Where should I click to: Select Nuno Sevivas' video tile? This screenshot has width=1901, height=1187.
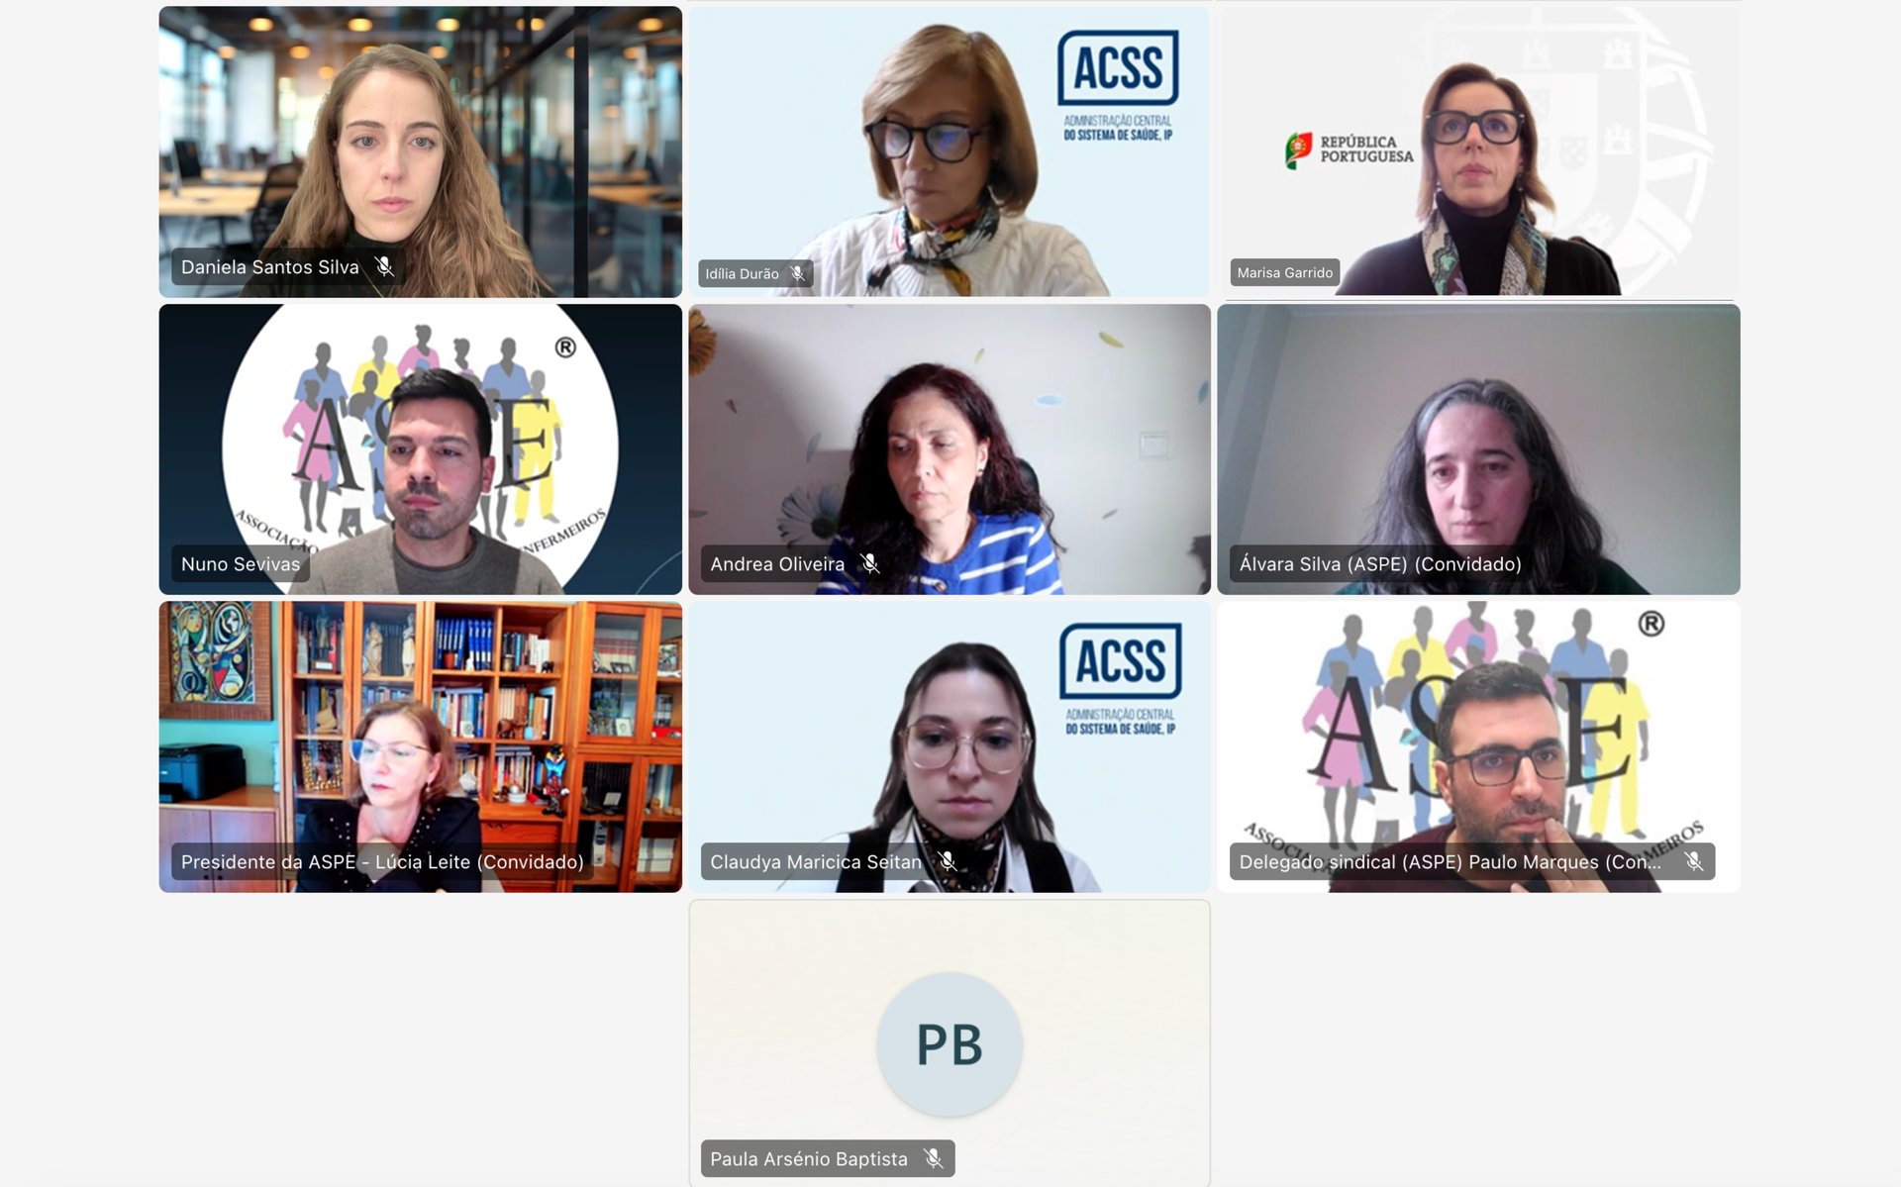click(x=420, y=449)
